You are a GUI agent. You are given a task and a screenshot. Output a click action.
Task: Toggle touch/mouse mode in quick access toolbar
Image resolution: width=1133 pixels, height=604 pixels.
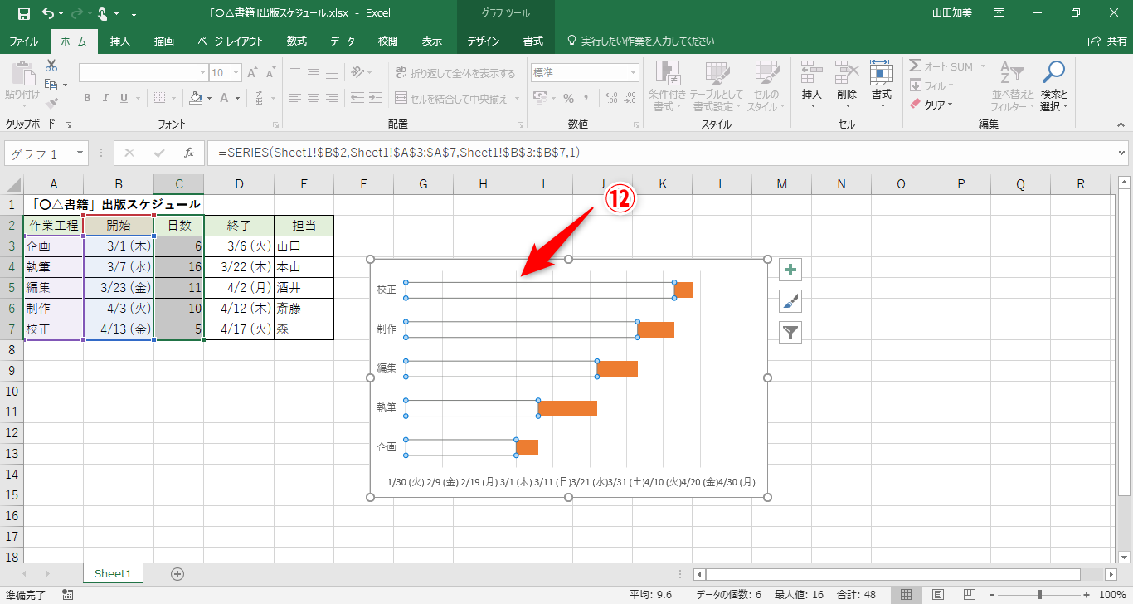pos(103,13)
